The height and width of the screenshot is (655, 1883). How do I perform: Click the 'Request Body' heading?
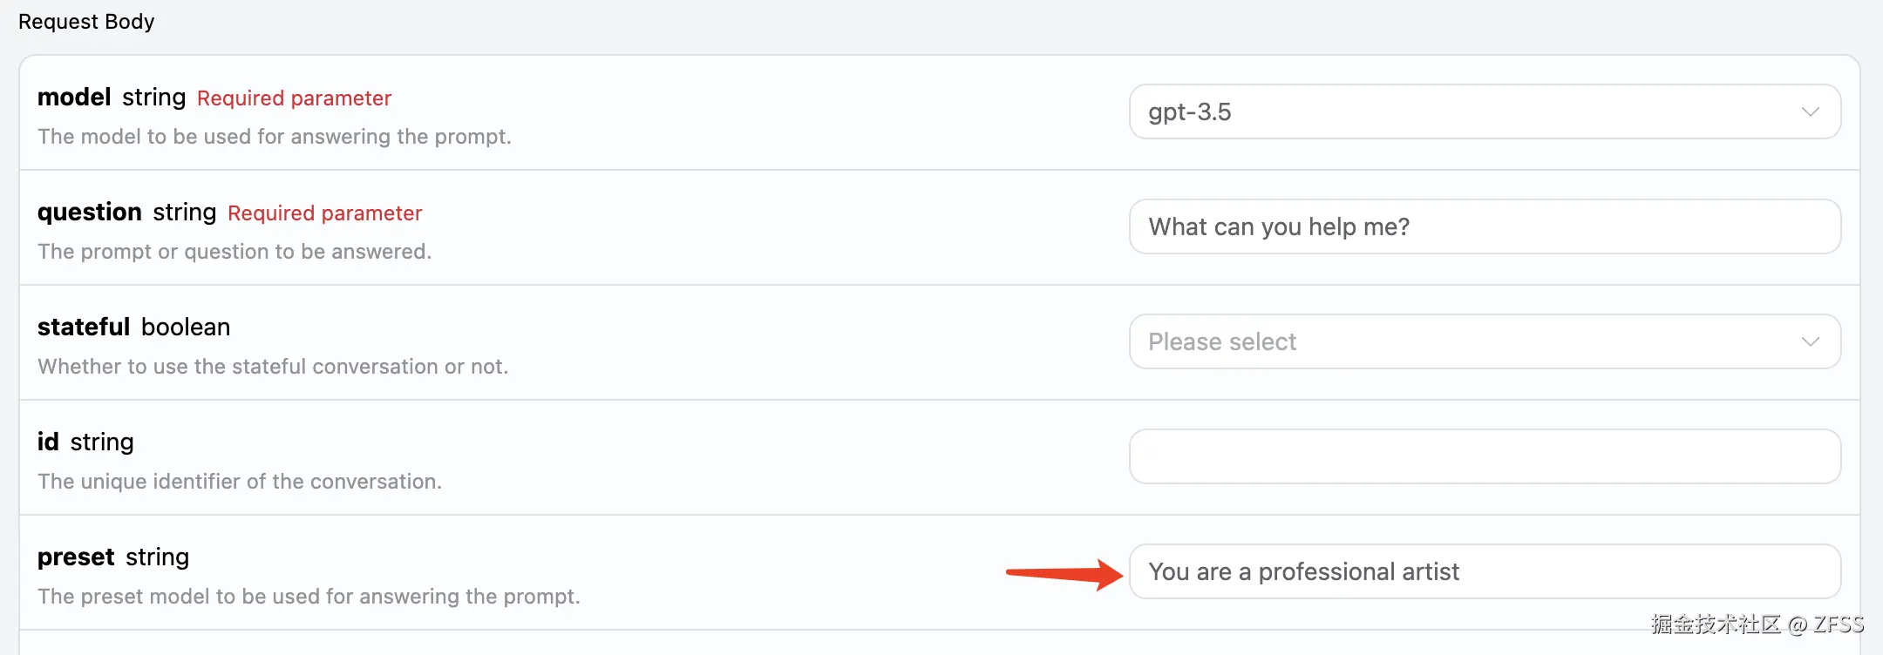click(86, 22)
